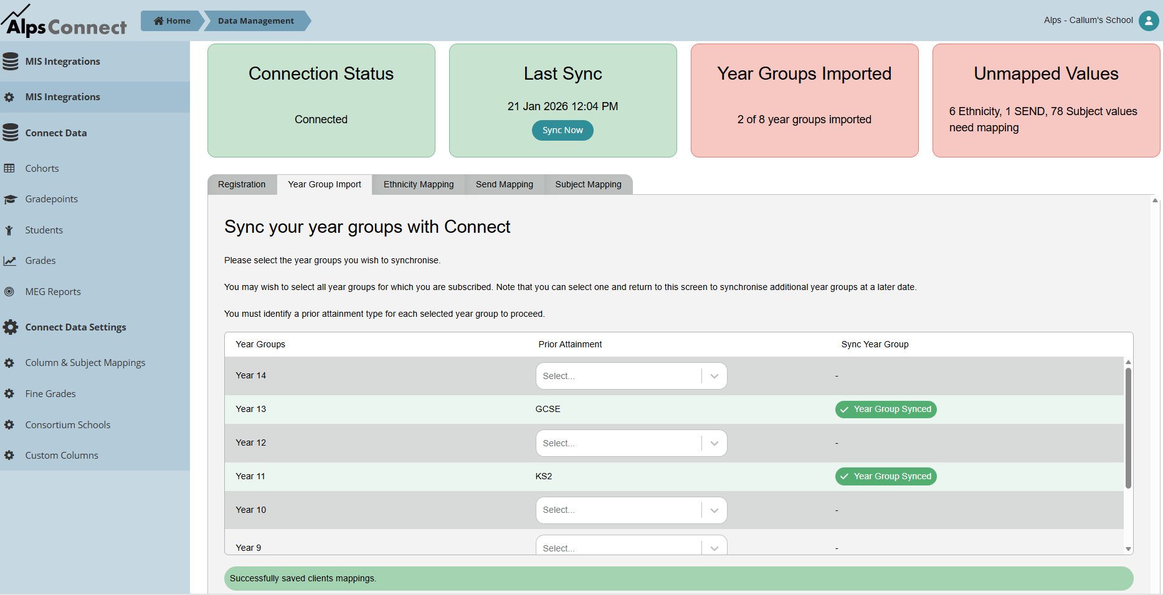Click the year groups table scrollbar

coord(1128,428)
